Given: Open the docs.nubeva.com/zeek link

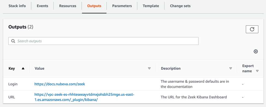Looking at the screenshot, I should pos(60,84).
